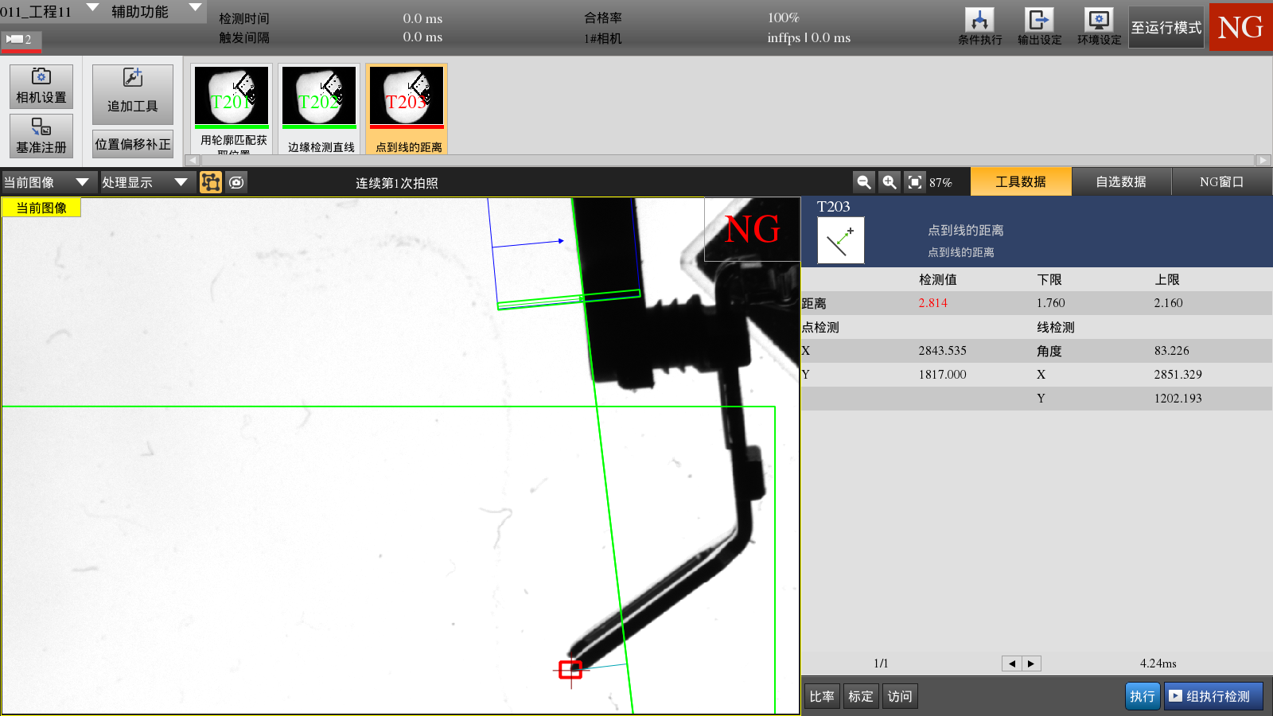Toggle the eye-shaped display button beside the overlay
The width and height of the screenshot is (1273, 716).
[x=236, y=182]
